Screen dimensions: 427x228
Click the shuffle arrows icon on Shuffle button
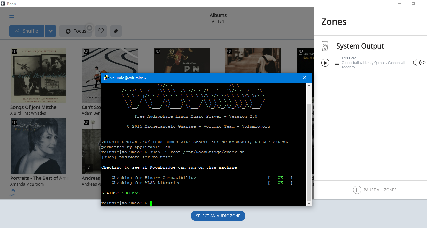(x=17, y=31)
